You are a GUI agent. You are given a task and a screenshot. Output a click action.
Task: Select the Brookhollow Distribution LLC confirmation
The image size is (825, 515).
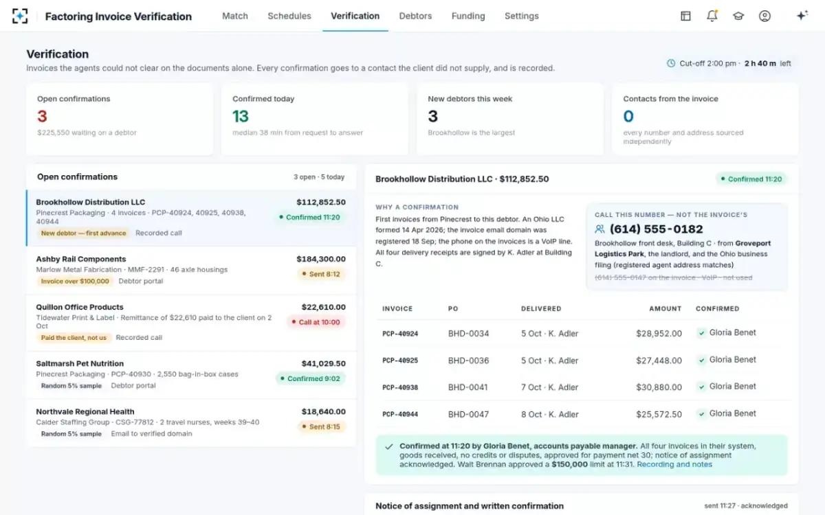click(191, 218)
